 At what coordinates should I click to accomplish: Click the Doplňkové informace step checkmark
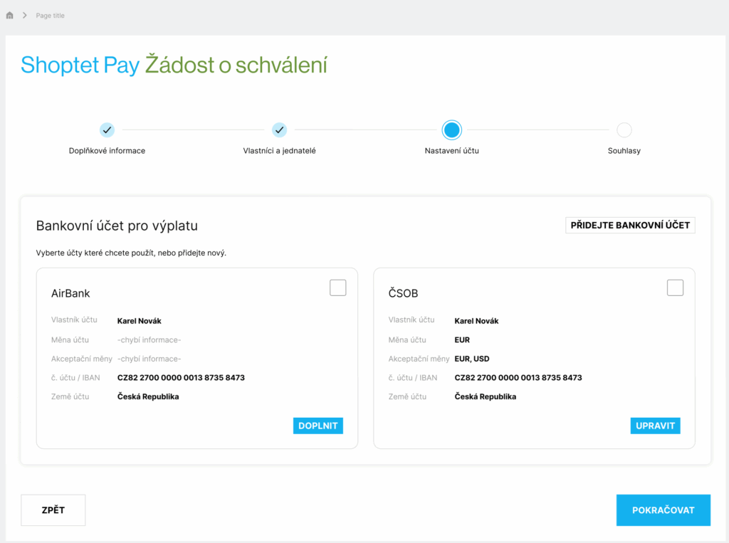pyautogui.click(x=107, y=130)
